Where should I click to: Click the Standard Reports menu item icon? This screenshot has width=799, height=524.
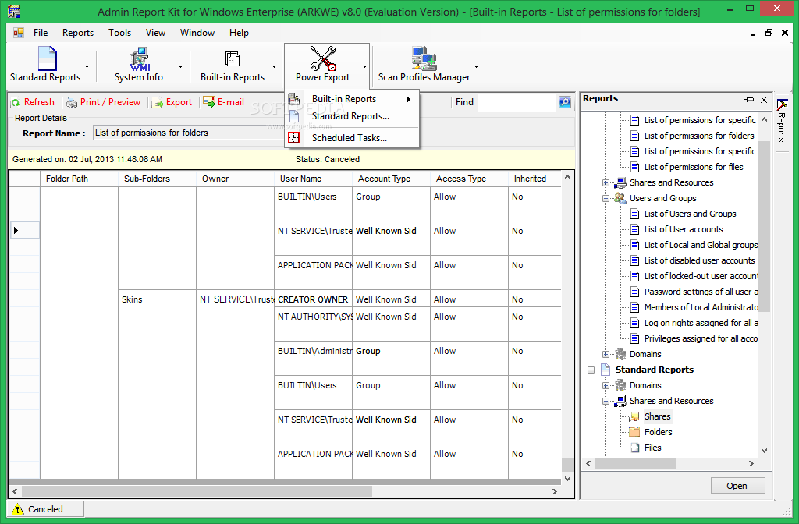tap(294, 116)
